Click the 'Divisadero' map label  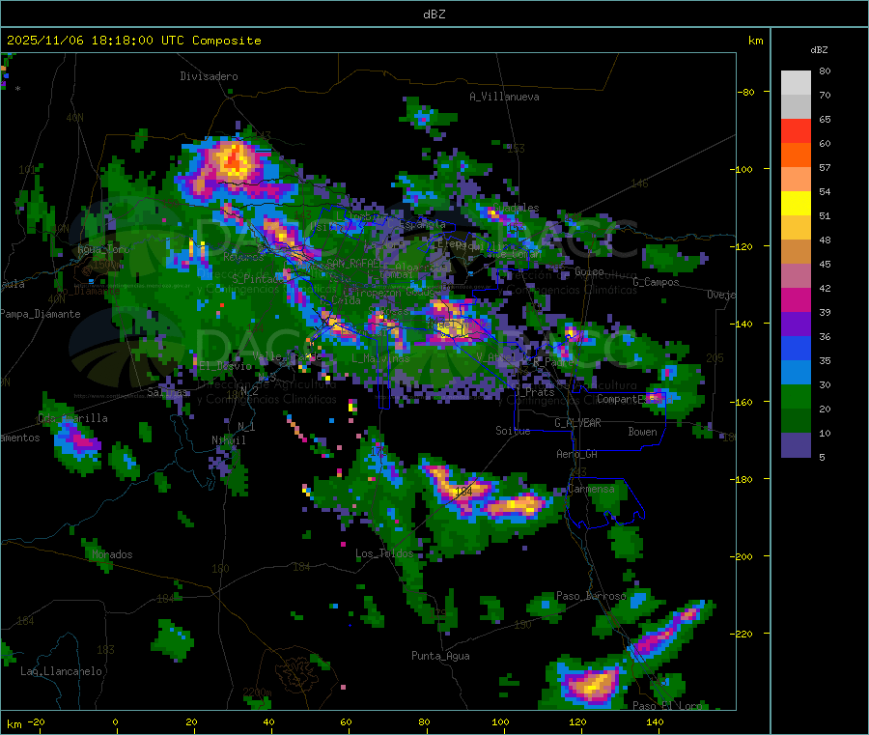coord(209,76)
